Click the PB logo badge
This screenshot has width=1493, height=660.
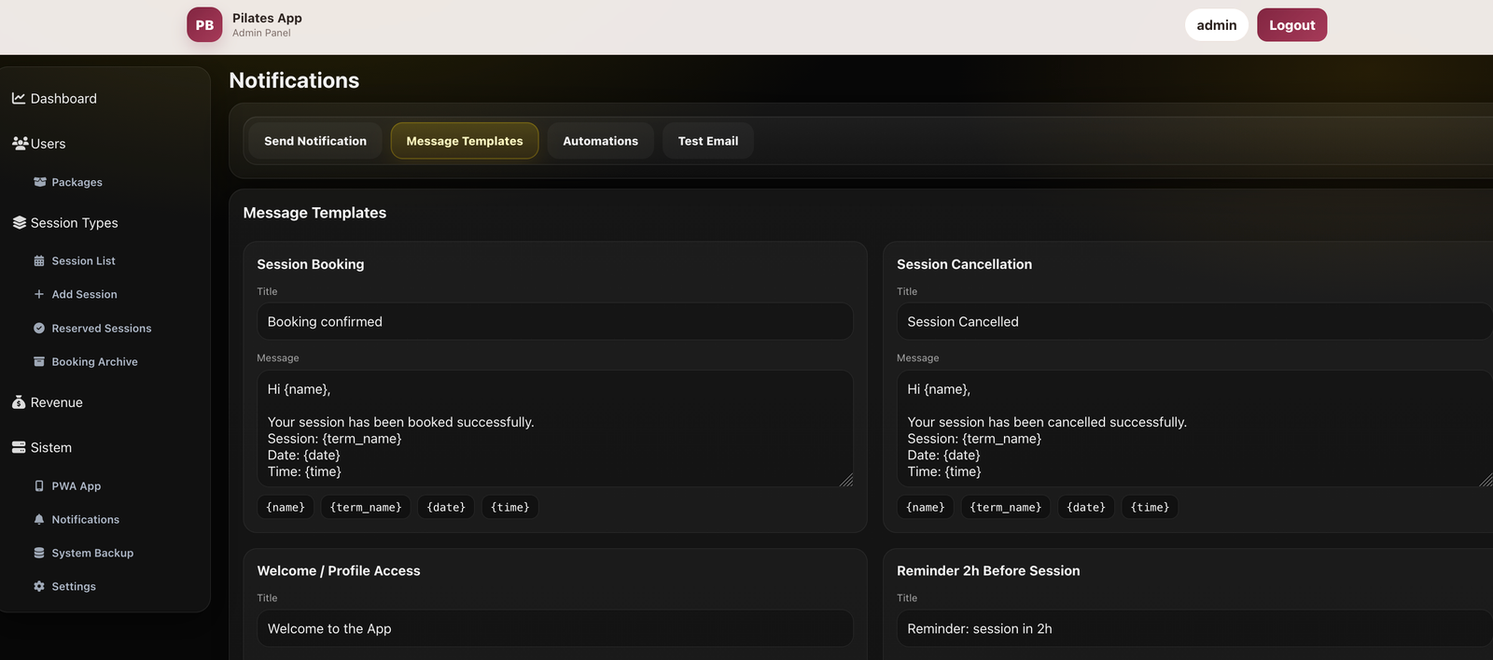click(204, 25)
